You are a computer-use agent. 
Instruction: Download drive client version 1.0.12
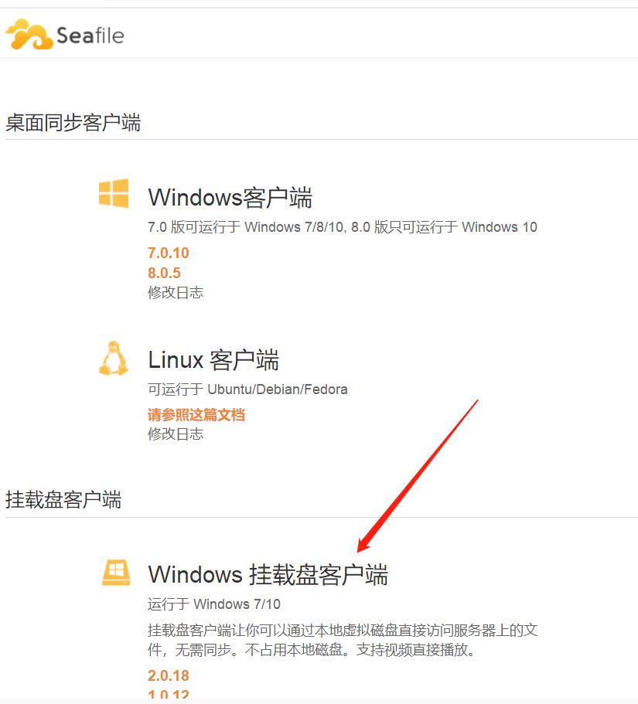pyautogui.click(x=169, y=695)
